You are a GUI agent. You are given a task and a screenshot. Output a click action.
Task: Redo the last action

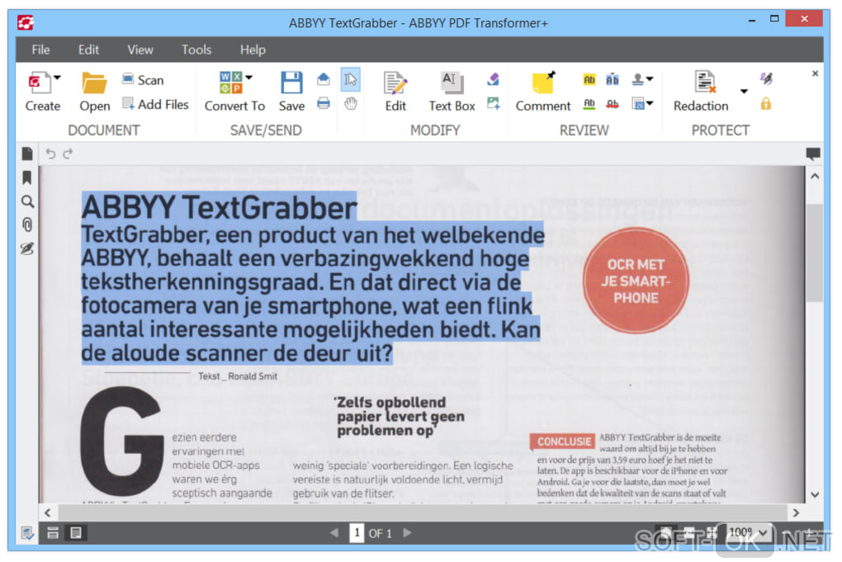point(68,154)
